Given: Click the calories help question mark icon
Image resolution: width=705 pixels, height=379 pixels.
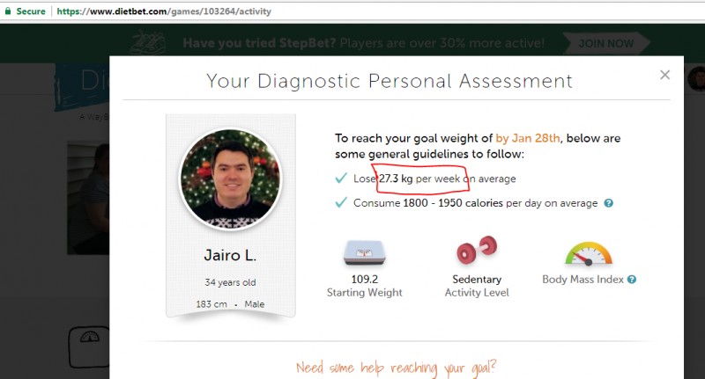Looking at the screenshot, I should (x=608, y=203).
